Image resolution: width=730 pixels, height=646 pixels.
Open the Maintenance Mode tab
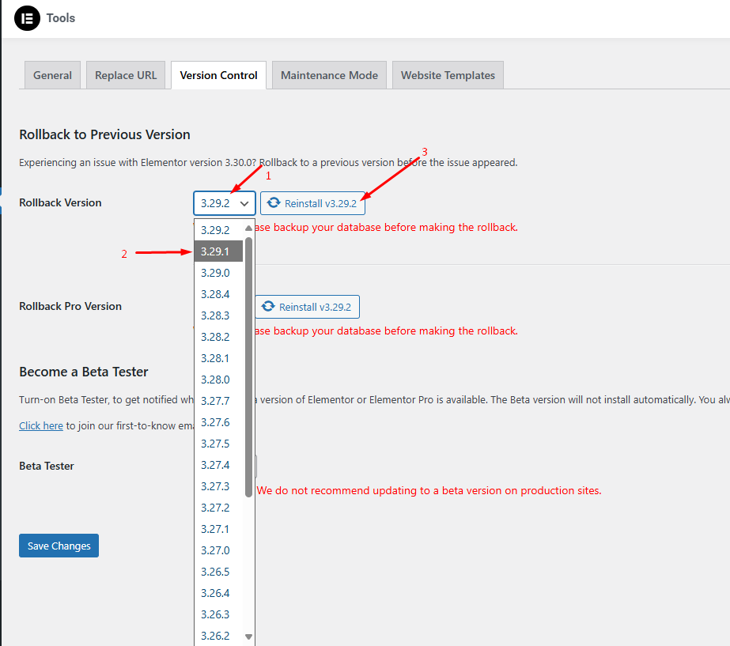[329, 75]
